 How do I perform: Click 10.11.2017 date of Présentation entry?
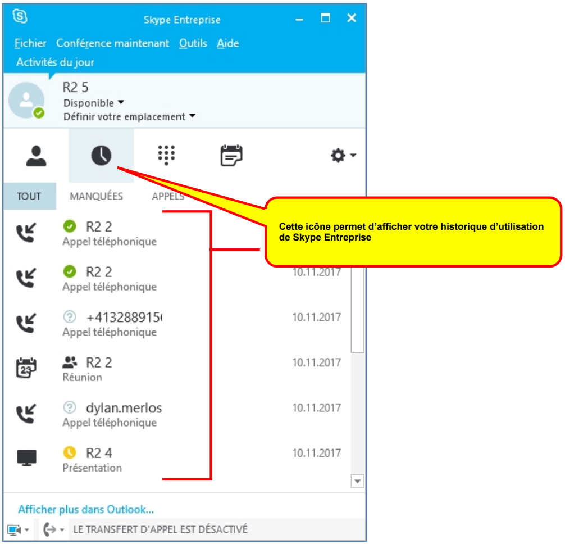[x=316, y=453]
